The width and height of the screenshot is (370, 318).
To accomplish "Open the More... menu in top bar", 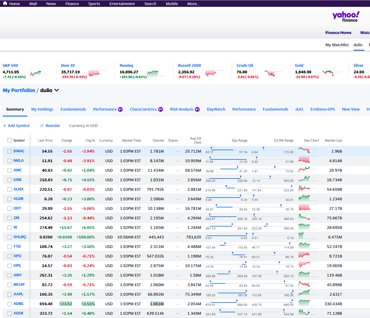I will pos(193,4).
